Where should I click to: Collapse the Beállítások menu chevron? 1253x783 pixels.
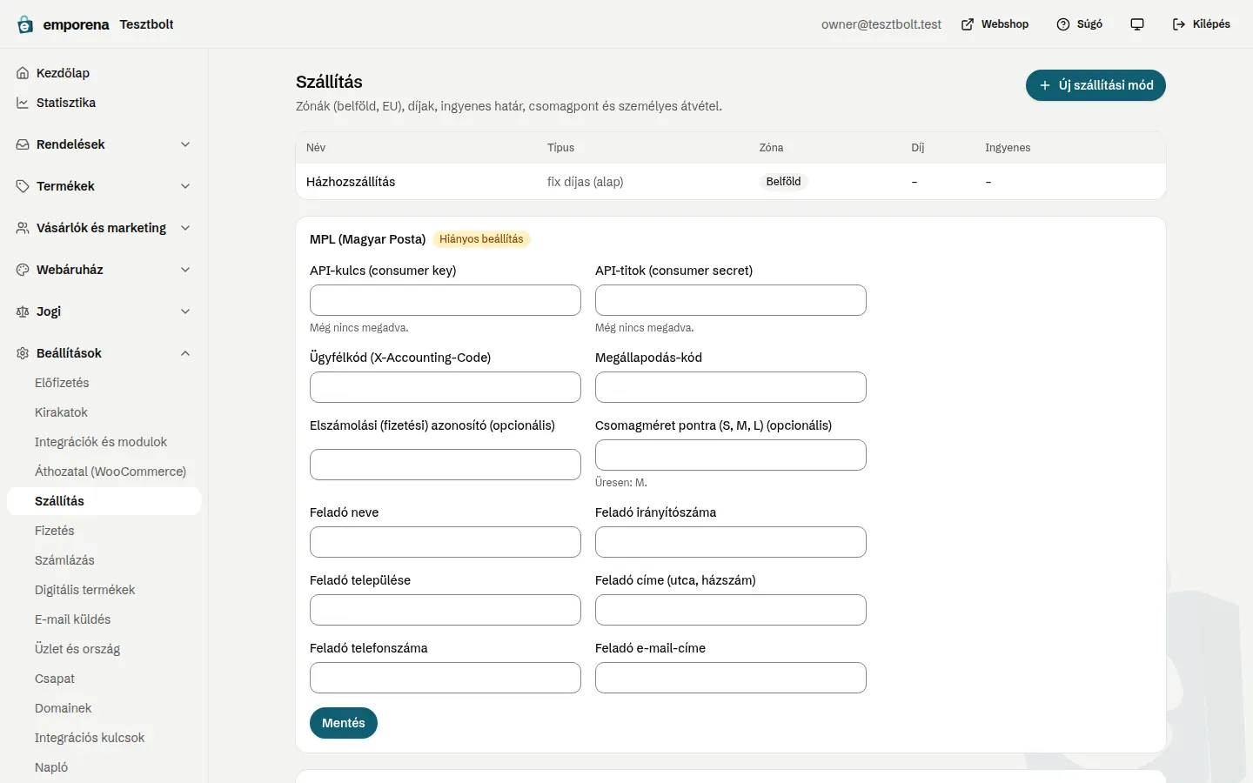coord(185,353)
